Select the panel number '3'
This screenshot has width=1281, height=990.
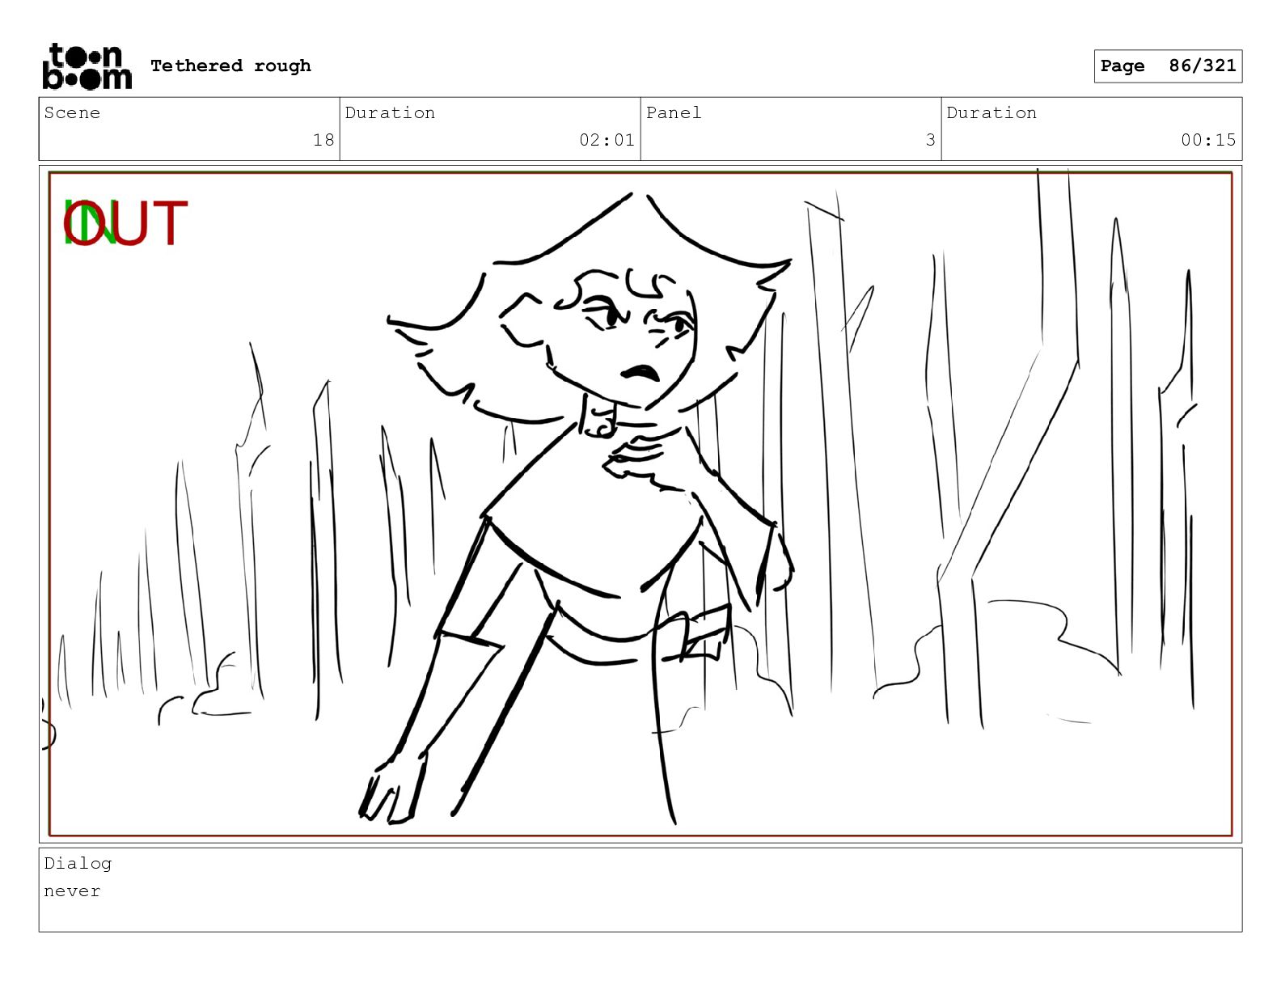tap(931, 140)
